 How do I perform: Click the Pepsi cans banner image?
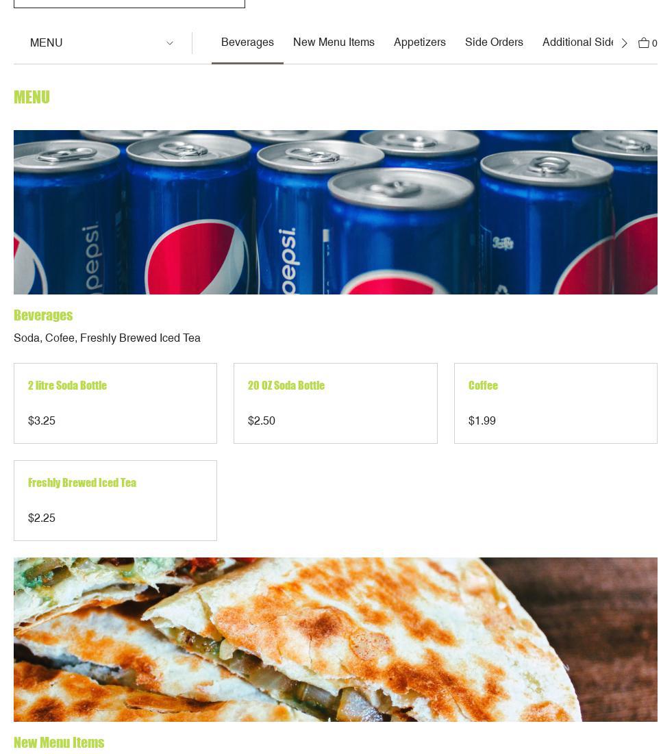coord(336,212)
